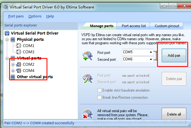
Task: Select Other virtual ports tree item
Action: 35,77
